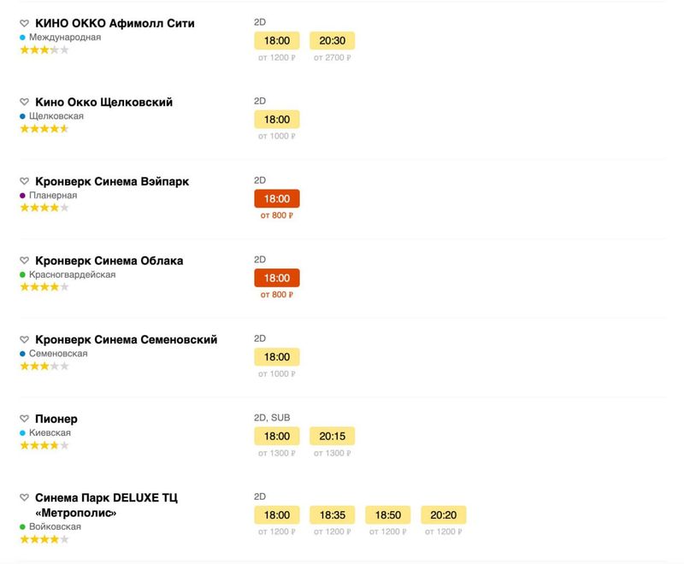
Task: Toggle favorite heart for Кронверк Синема Облака
Action: (25, 261)
